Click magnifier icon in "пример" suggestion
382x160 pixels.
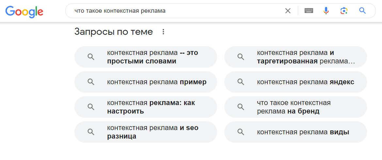pyautogui.click(x=91, y=82)
